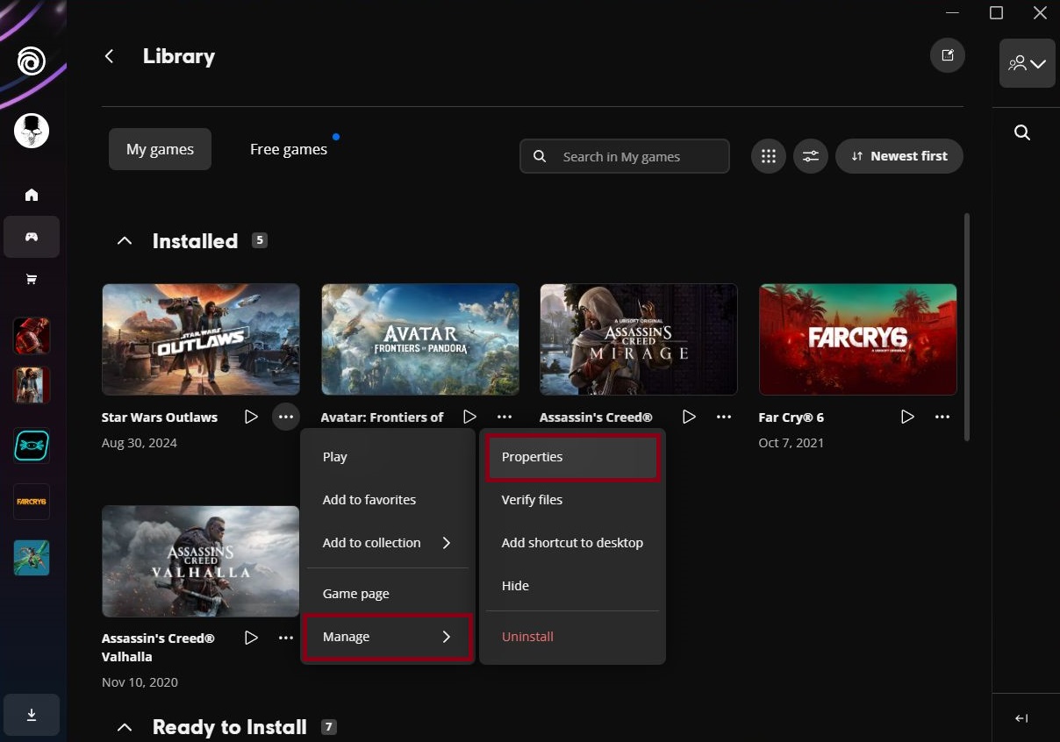Open the filter sliders icon
The height and width of the screenshot is (742, 1060).
pyautogui.click(x=811, y=156)
